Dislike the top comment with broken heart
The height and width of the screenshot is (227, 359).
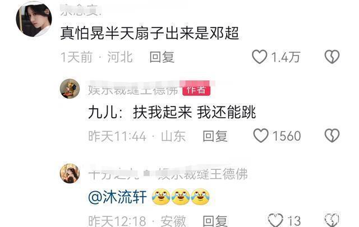[x=332, y=57]
